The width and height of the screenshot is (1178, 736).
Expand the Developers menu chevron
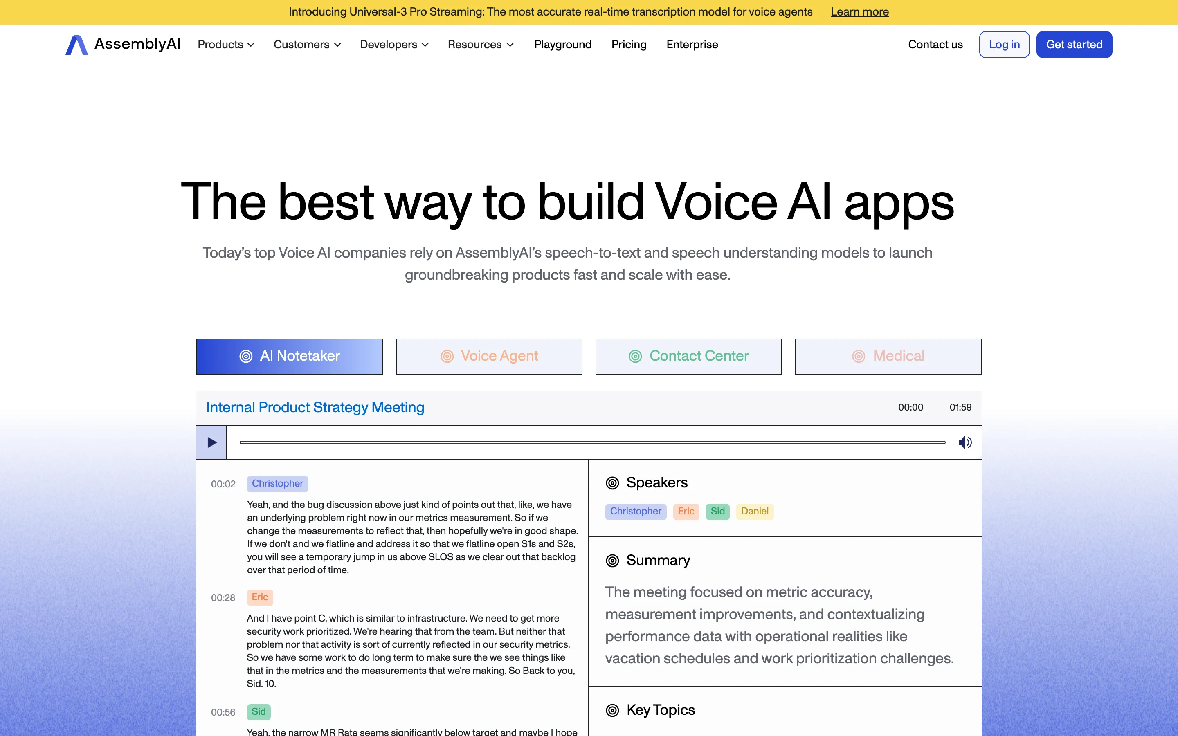pyautogui.click(x=425, y=45)
